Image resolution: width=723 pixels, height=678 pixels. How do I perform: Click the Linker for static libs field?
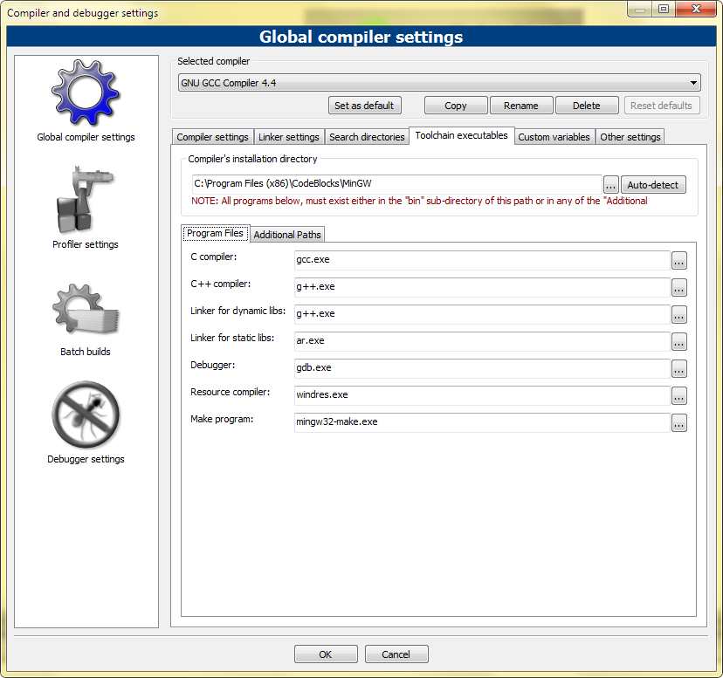[x=481, y=341]
